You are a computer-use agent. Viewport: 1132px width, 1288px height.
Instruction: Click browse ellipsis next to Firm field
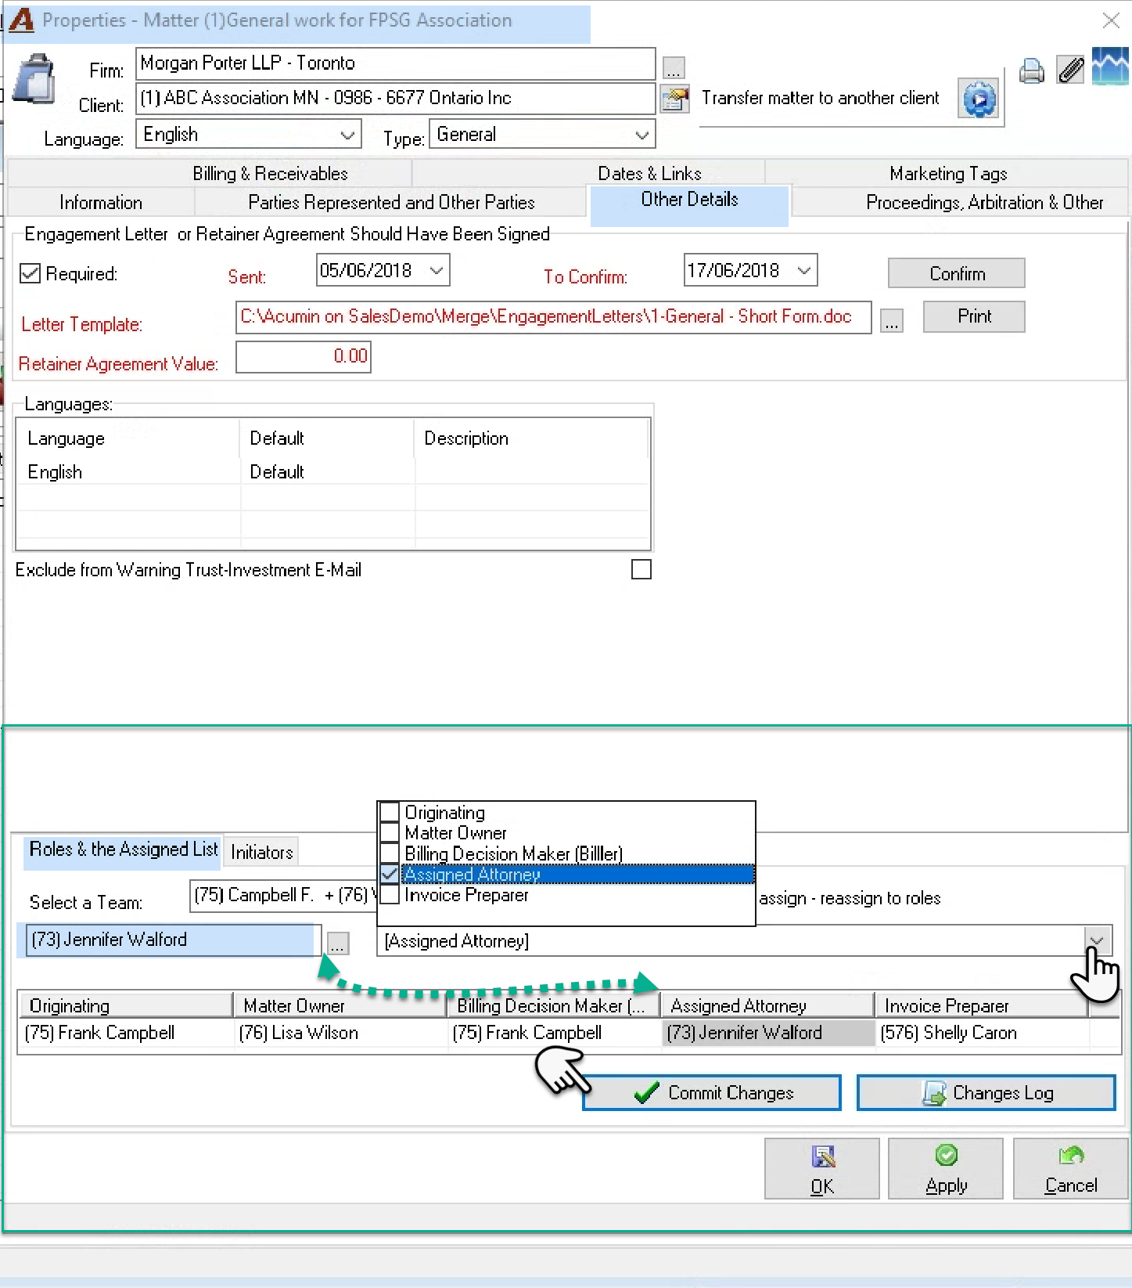coord(674,68)
